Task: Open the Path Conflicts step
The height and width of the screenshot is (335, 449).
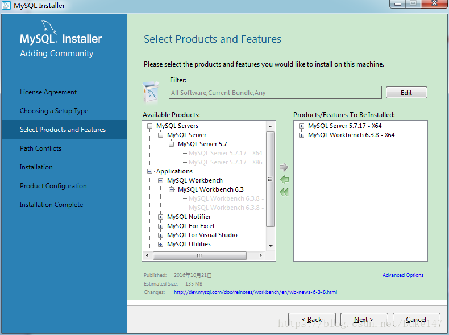Action: 40,148
